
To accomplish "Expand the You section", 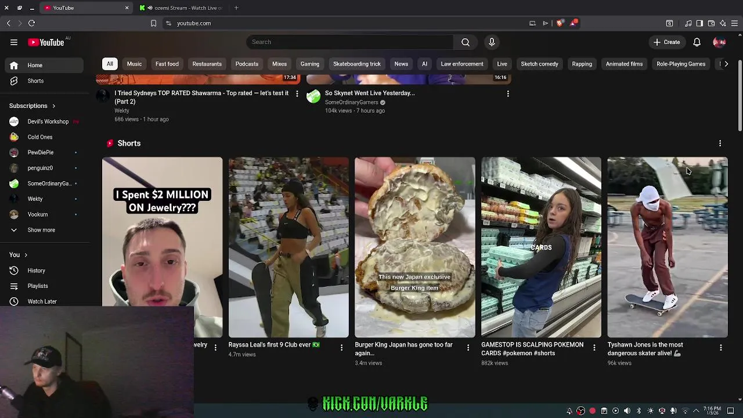I will point(19,255).
